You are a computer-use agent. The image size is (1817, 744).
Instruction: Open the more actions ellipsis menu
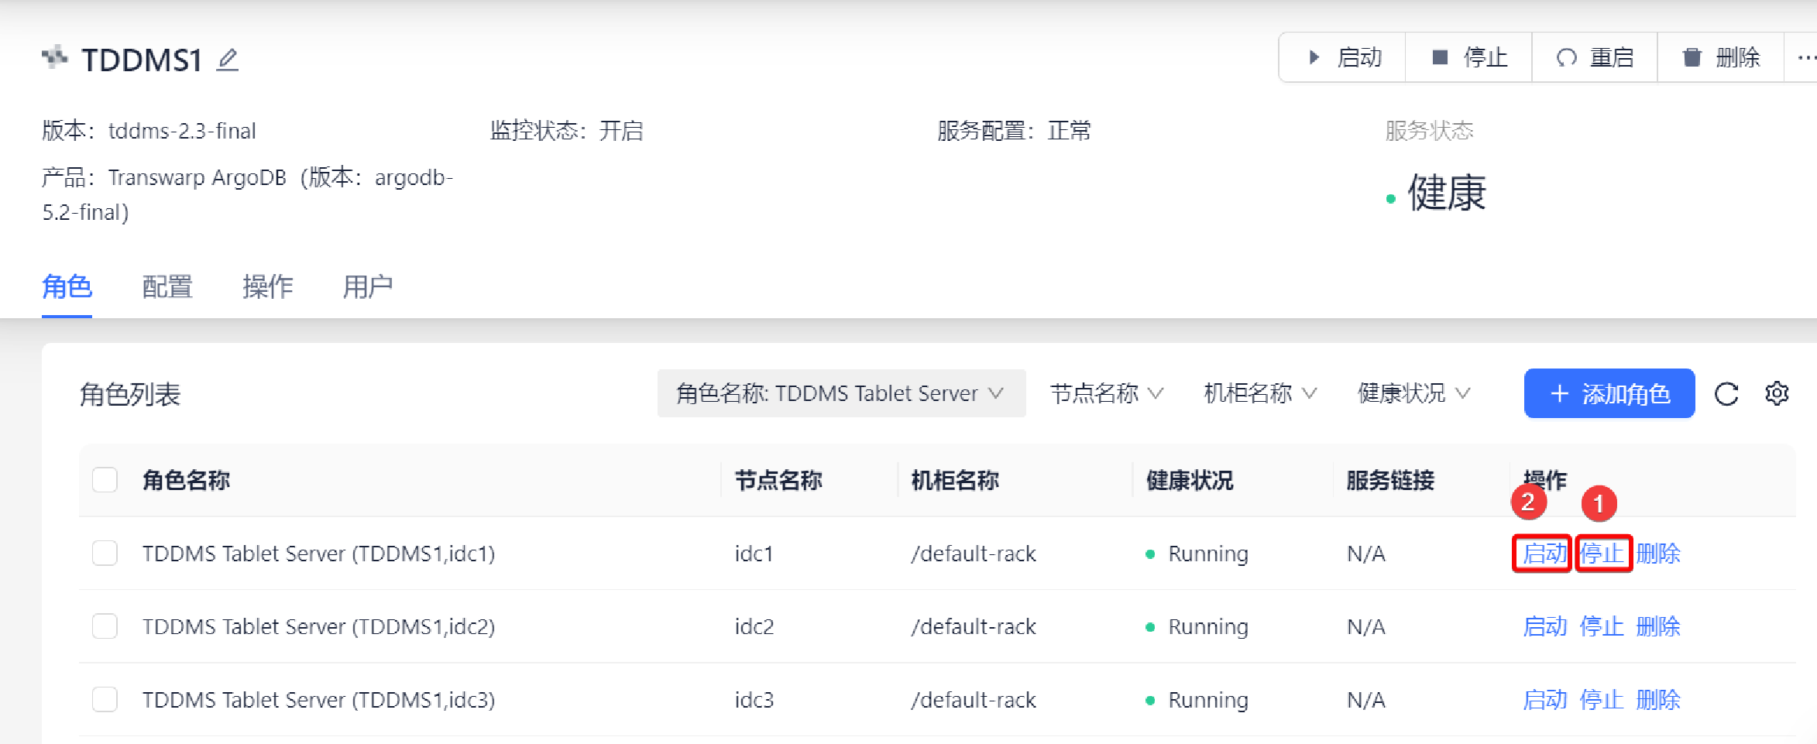1806,57
